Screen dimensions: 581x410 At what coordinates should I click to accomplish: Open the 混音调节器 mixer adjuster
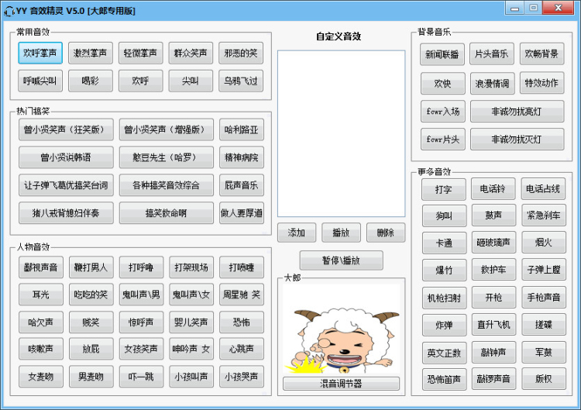341,384
